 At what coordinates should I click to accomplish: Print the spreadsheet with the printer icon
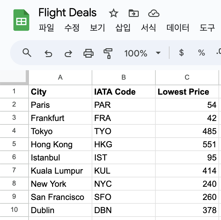click(x=88, y=53)
